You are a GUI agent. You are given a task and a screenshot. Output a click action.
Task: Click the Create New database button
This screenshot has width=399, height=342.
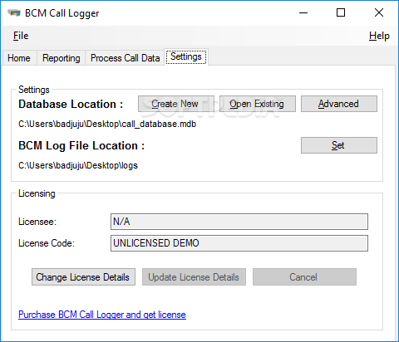[176, 104]
